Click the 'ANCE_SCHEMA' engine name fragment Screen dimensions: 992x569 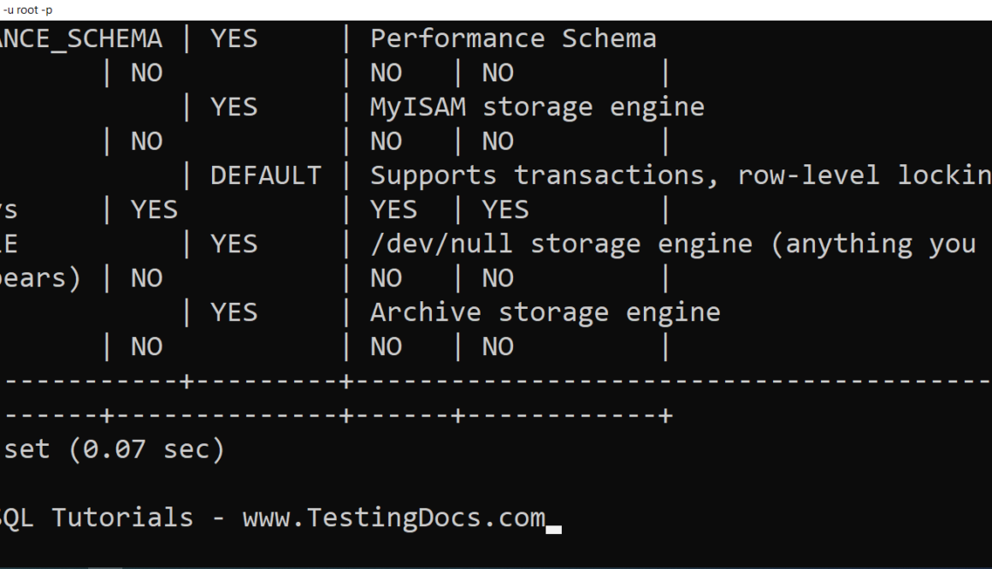tap(80, 39)
